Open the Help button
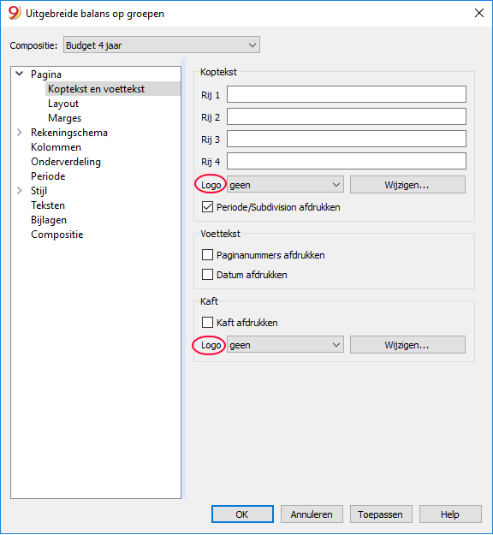Screen dimensions: 493x535 coord(450,514)
